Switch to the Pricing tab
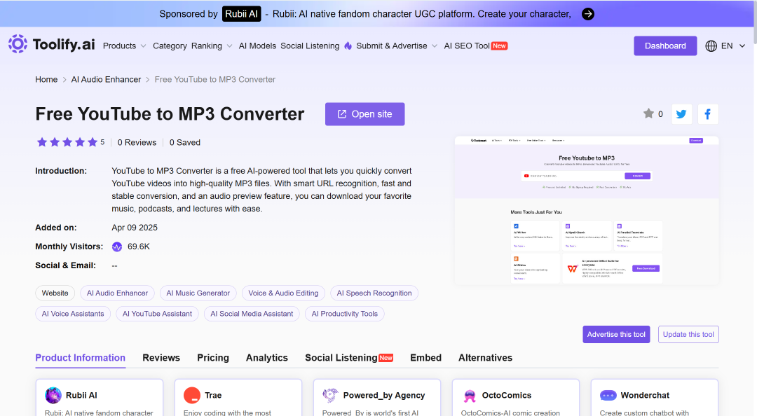The height and width of the screenshot is (416, 757). [213, 358]
